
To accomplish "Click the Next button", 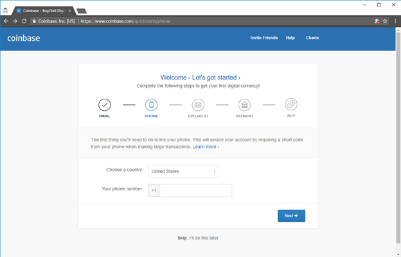I will 291,216.
